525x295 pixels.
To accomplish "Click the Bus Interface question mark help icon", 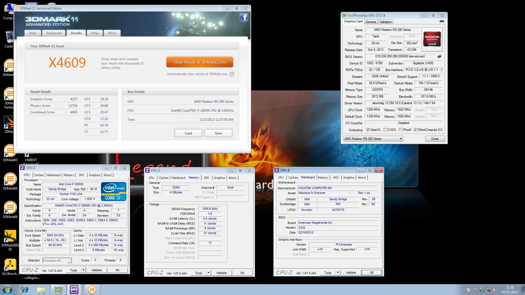I will (441, 70).
